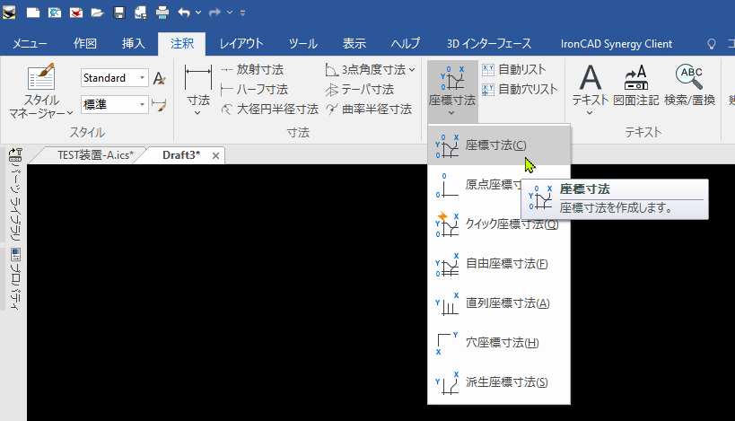Open the スタイルマネージャー style manager
This screenshot has width=735, height=421.
pyautogui.click(x=42, y=92)
